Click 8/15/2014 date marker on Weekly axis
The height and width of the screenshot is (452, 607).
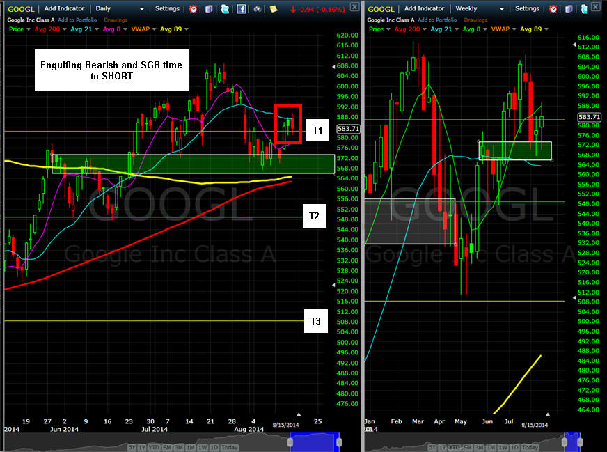535,425
